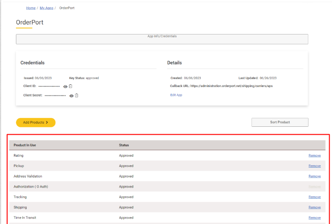
Task: Reveal the Client ID with eye icon
Action: [65, 87]
